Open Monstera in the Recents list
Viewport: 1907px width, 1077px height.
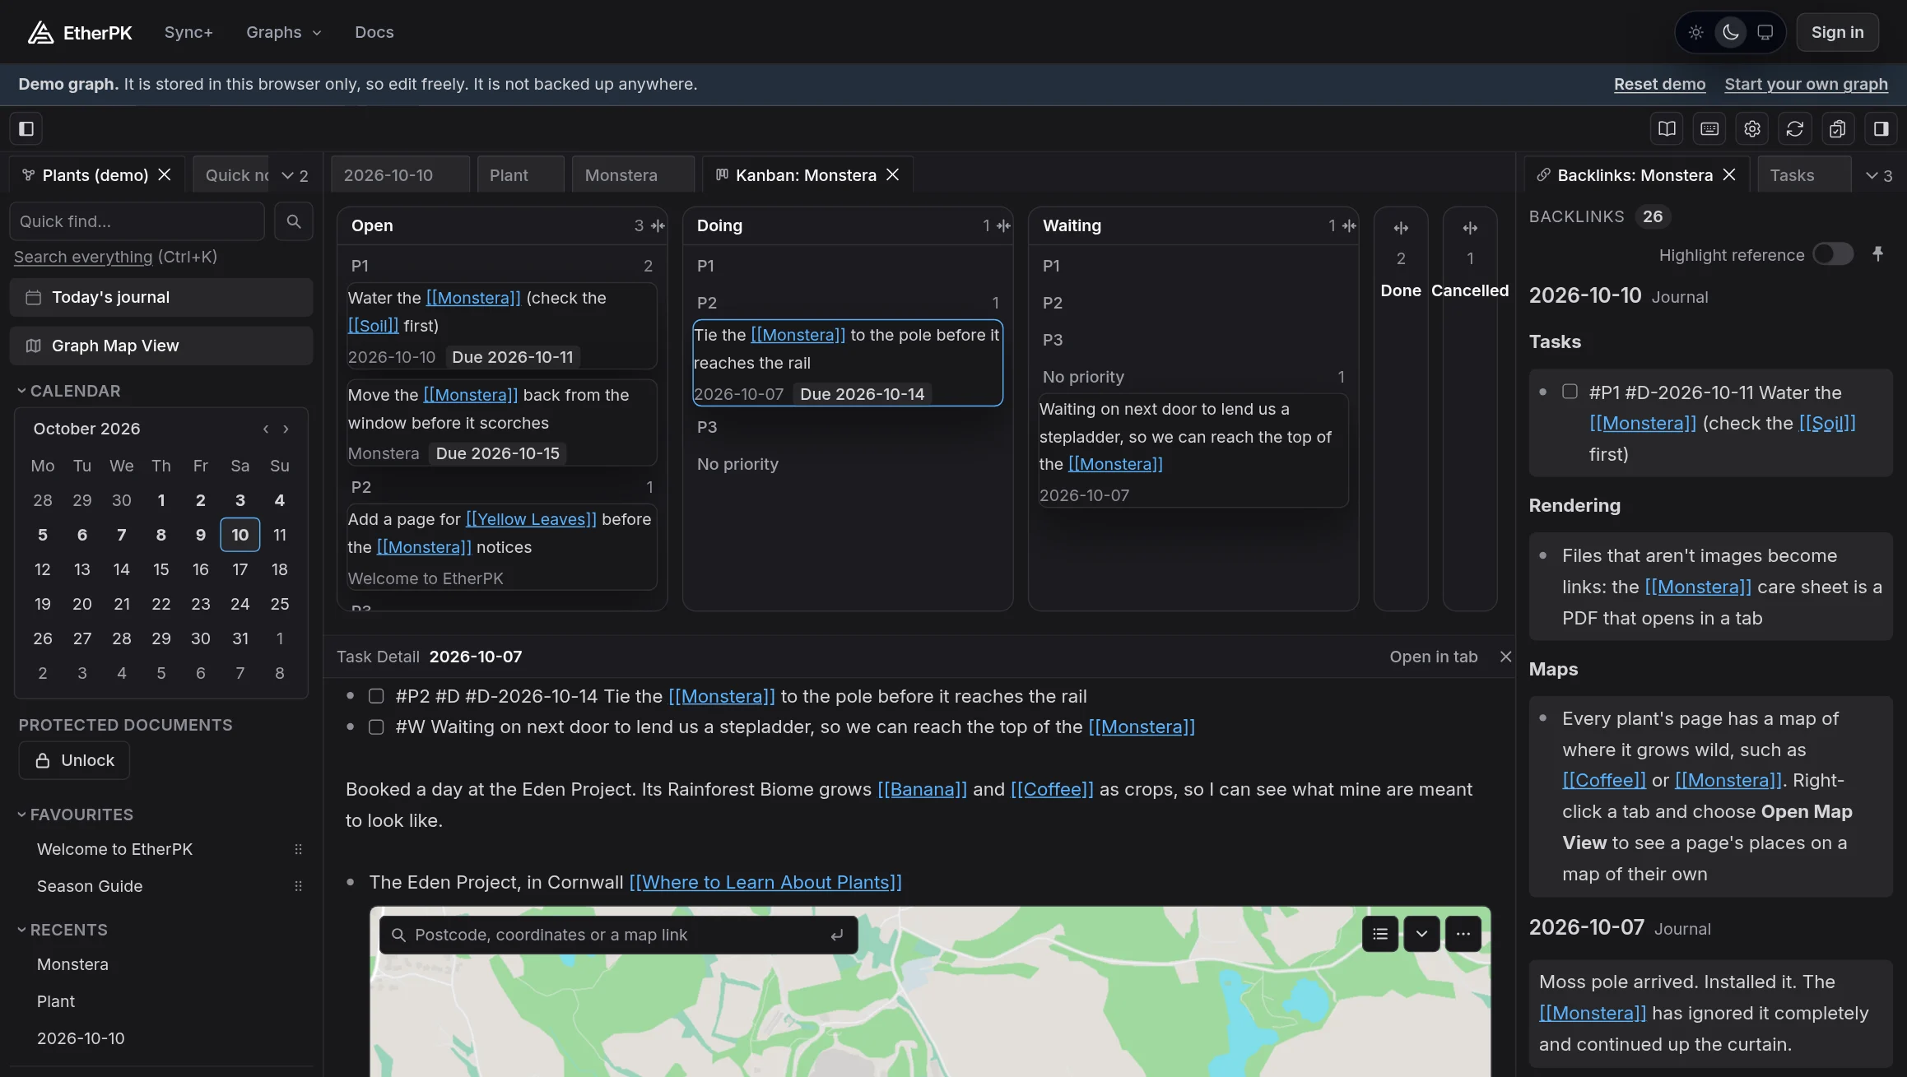point(72,964)
